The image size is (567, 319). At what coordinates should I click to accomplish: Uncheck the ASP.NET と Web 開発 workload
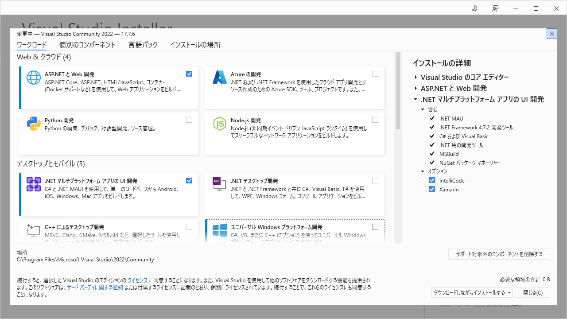[x=189, y=74]
